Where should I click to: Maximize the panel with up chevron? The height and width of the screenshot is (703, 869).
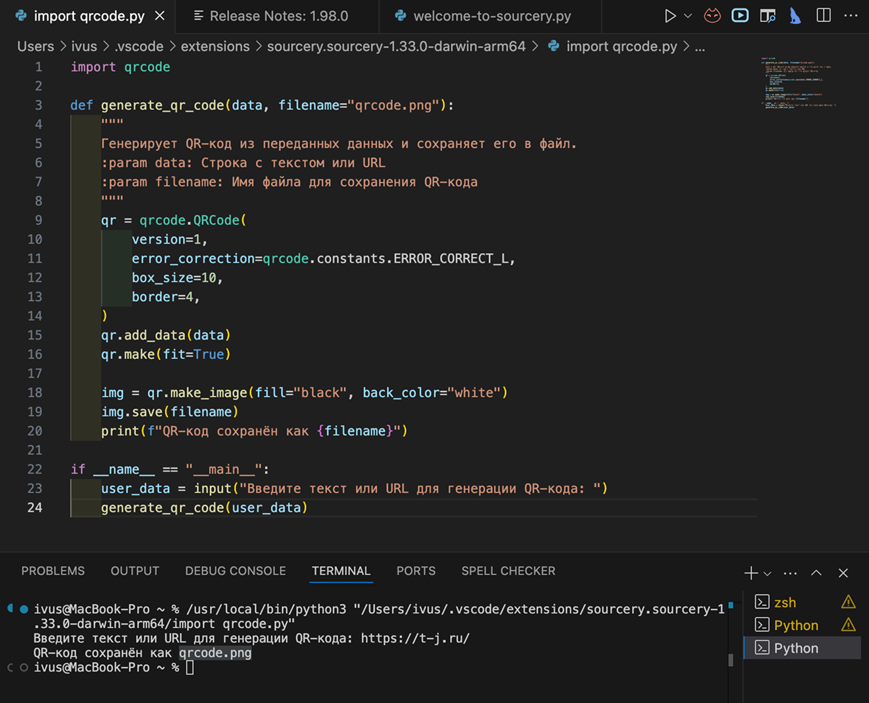816,573
